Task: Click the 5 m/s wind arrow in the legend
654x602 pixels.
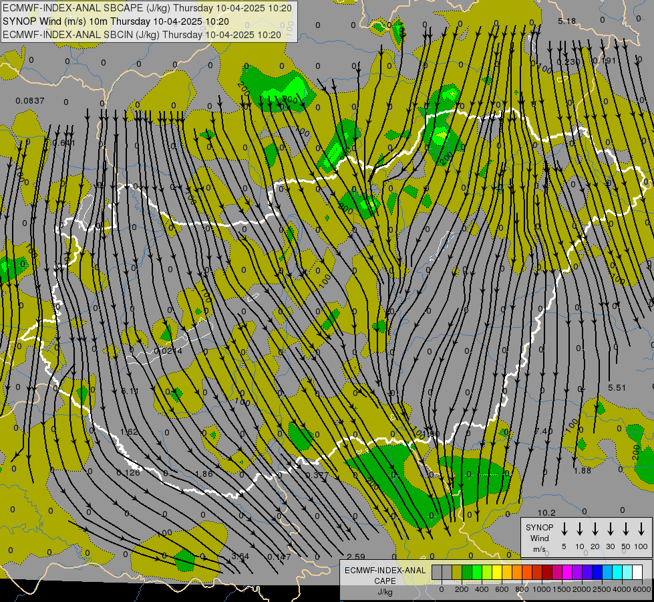Action: [564, 529]
